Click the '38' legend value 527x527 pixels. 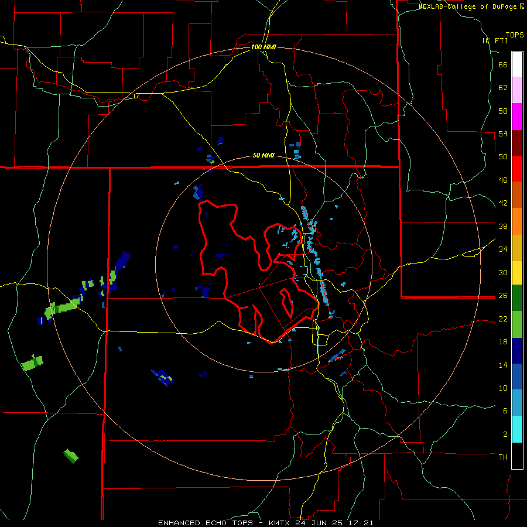[503, 226]
